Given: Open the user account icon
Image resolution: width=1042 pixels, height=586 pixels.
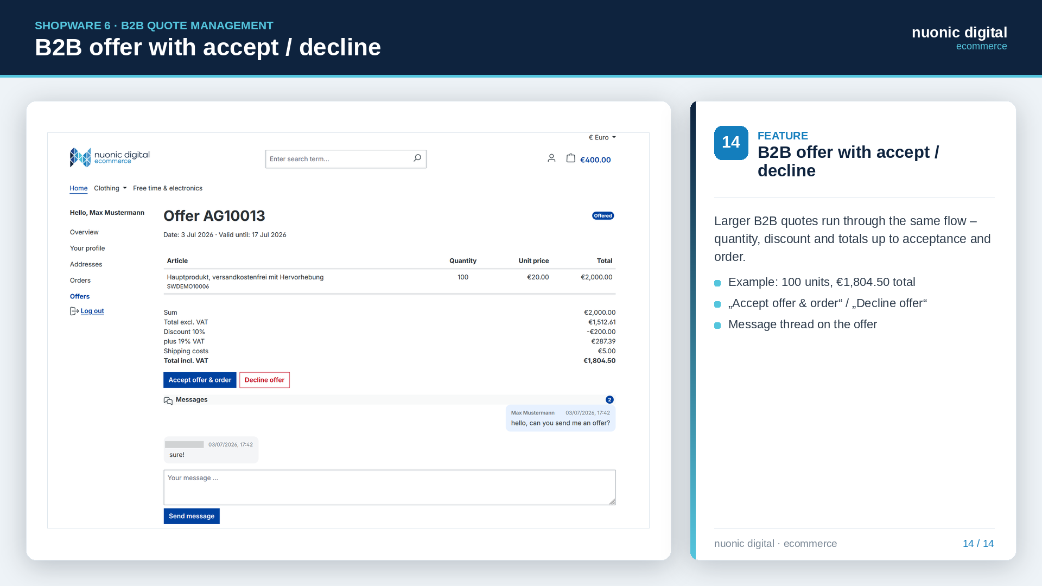Looking at the screenshot, I should coord(551,158).
